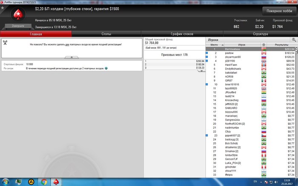Switch to the Главная tab
Screen dimensions: 298x186
(x=36, y=34)
